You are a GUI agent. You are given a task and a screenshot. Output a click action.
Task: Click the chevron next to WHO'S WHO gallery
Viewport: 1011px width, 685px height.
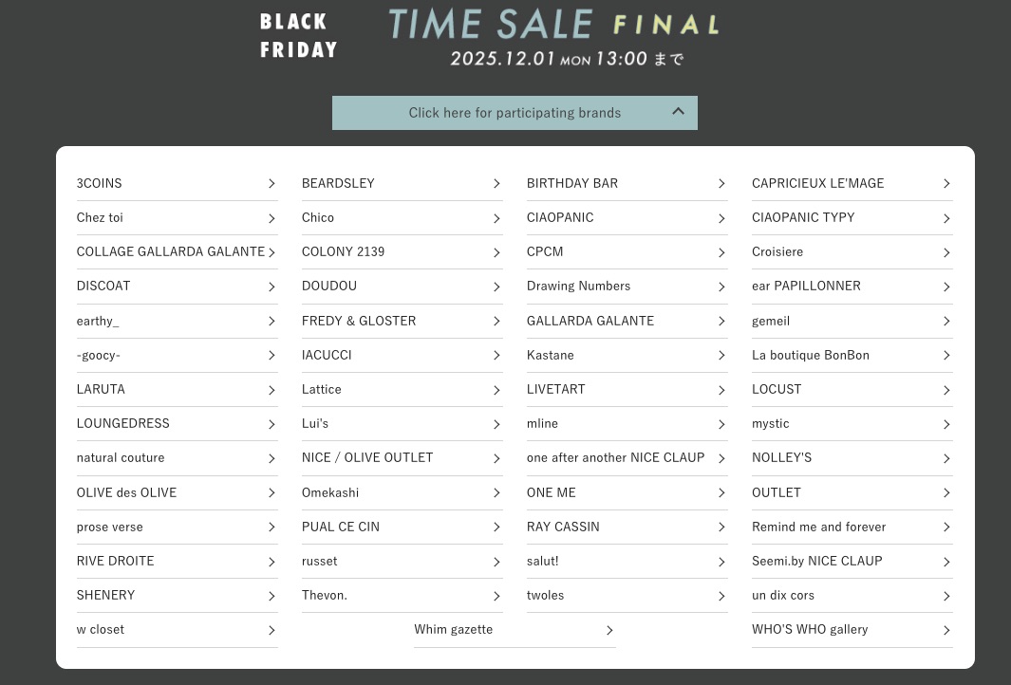945,630
